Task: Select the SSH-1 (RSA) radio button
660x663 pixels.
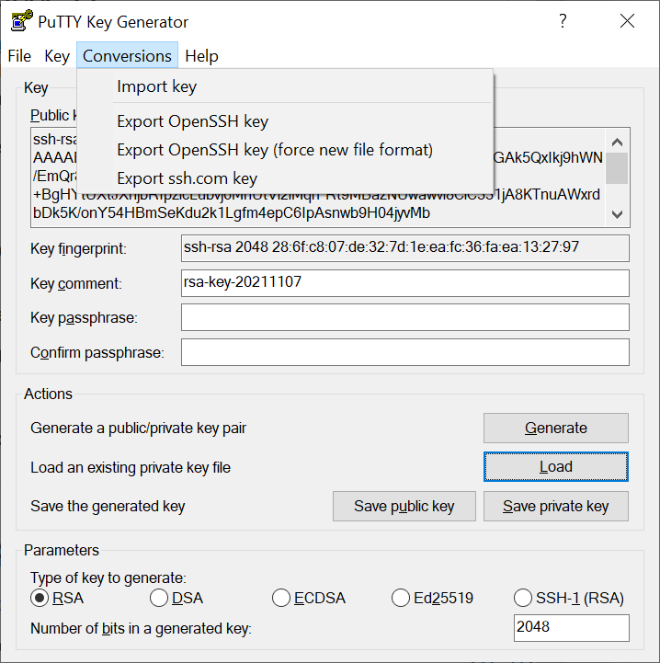Action: [523, 598]
